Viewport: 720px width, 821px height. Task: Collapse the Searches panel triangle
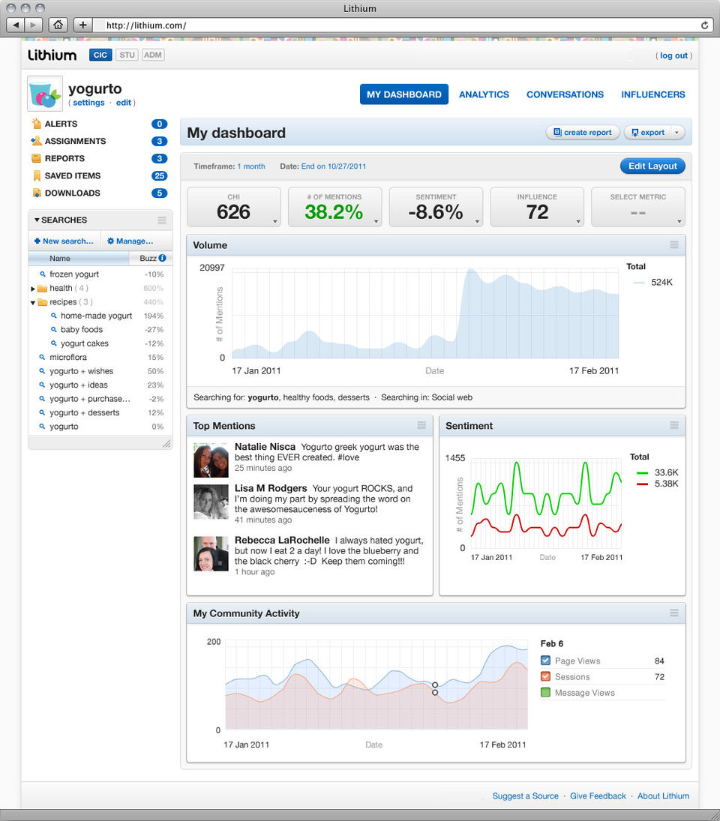37,220
